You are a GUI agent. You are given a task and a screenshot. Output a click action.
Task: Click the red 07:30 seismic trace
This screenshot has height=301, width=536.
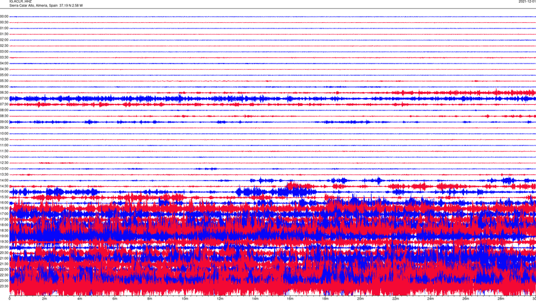[x=167, y=104]
